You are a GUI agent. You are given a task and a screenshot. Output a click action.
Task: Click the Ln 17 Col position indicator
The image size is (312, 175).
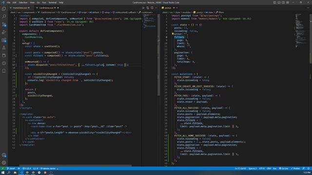pos(240,169)
